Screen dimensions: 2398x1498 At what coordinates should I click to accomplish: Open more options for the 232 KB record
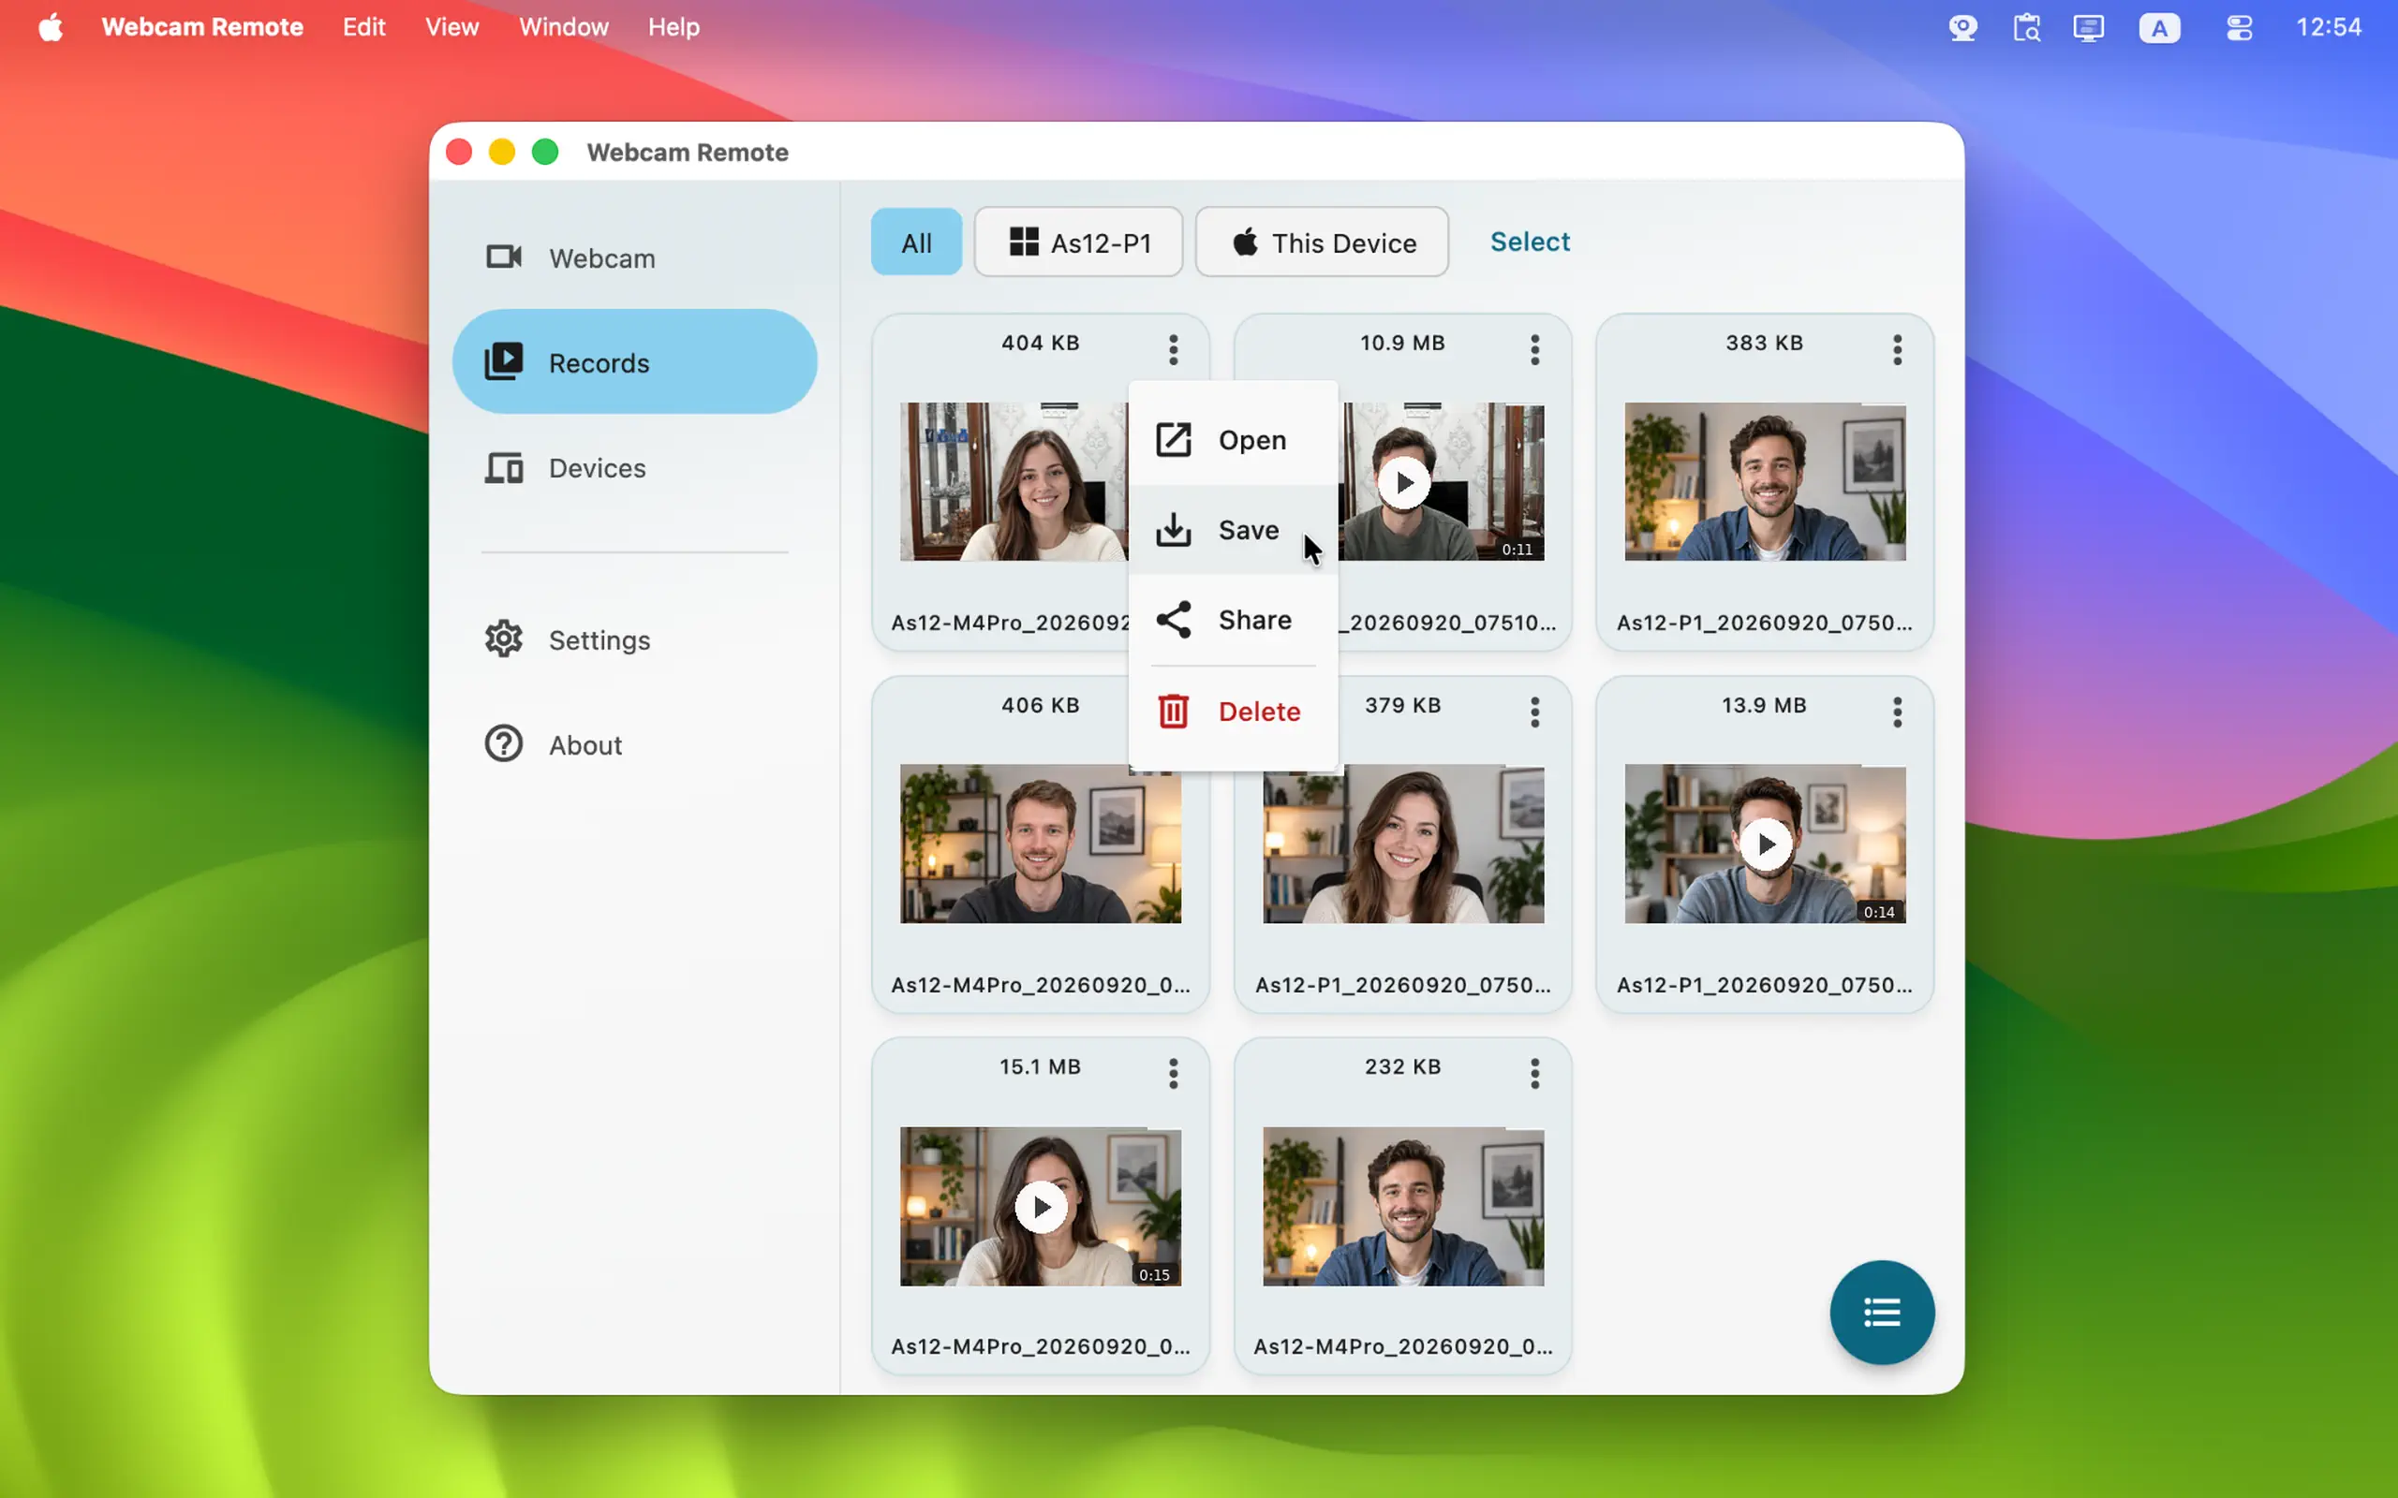pyautogui.click(x=1535, y=1073)
